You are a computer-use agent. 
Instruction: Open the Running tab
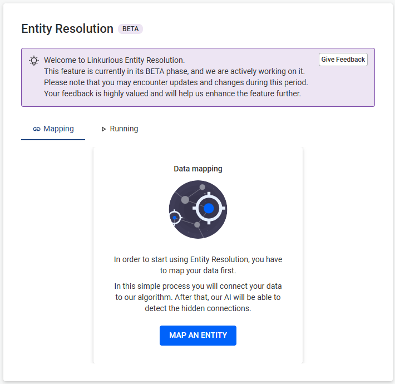coord(120,129)
